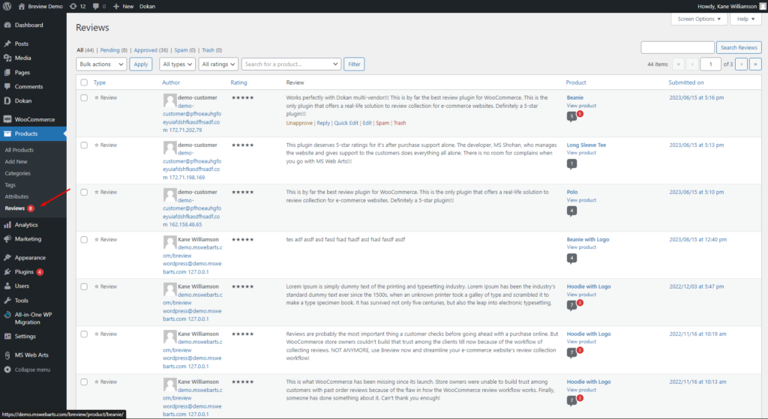Show the Approved (36) reviews tab
The height and width of the screenshot is (419, 768).
tap(151, 50)
